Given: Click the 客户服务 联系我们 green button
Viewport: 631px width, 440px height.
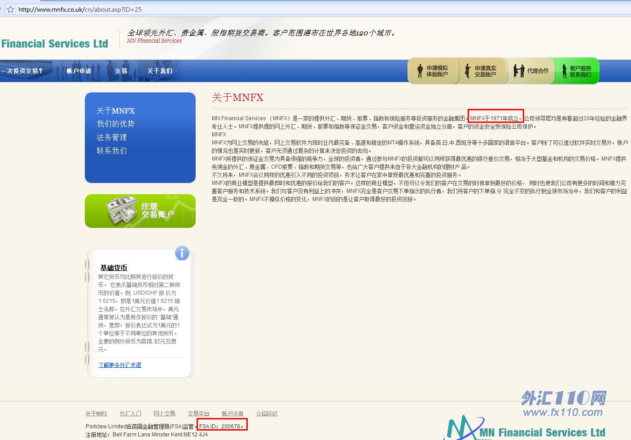Looking at the screenshot, I should coord(576,71).
